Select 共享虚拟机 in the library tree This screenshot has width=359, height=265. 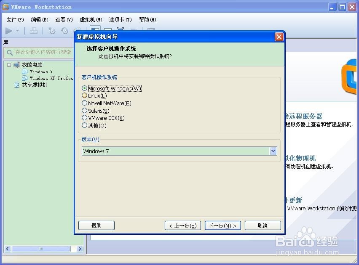click(x=35, y=85)
